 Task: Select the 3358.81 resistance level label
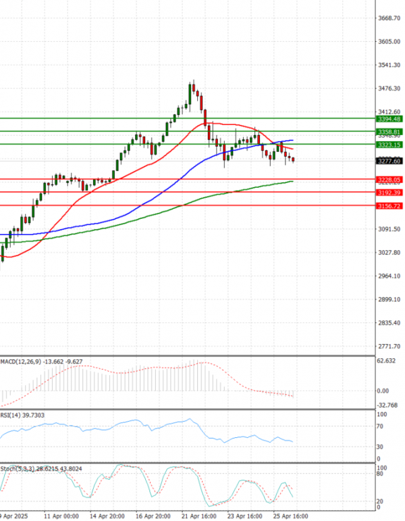click(x=387, y=131)
